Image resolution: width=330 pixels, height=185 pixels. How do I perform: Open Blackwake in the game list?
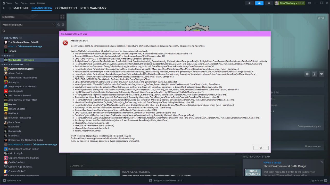pos(14,127)
